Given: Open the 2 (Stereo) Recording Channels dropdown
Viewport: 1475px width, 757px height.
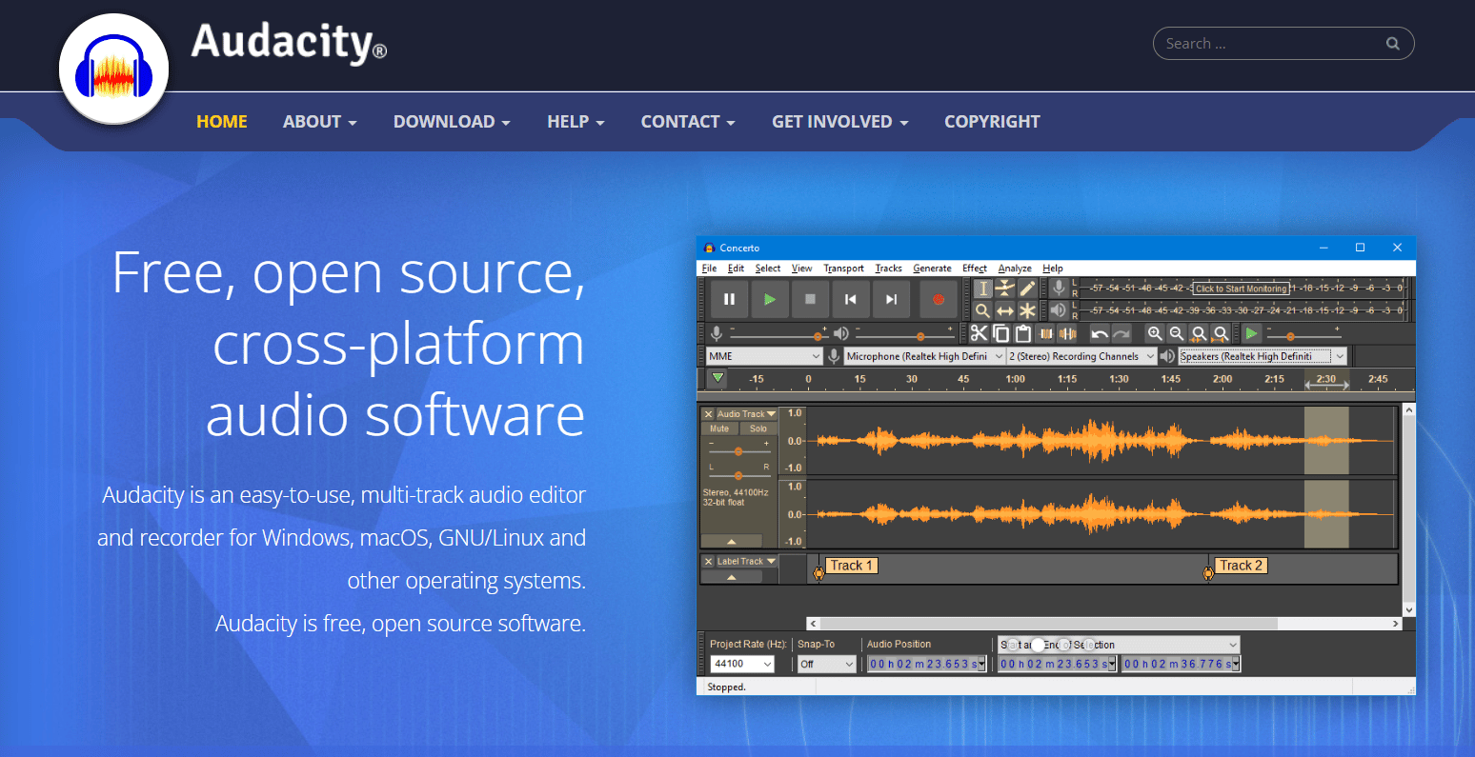Looking at the screenshot, I should click(x=1082, y=356).
